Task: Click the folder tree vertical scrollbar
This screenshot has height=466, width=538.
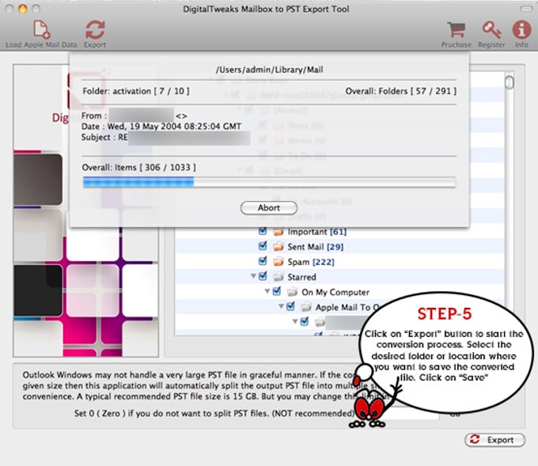Action: point(510,203)
